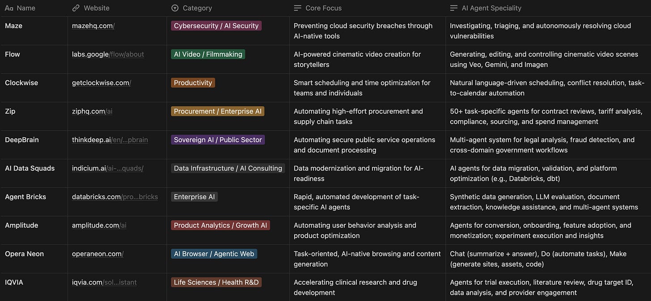Select the Agent Bricks name cell
Image resolution: width=651 pixels, height=301 pixels.
coord(34,202)
